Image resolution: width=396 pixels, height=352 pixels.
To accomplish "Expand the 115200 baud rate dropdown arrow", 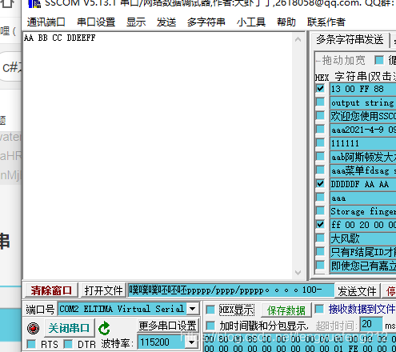I will 192,342.
